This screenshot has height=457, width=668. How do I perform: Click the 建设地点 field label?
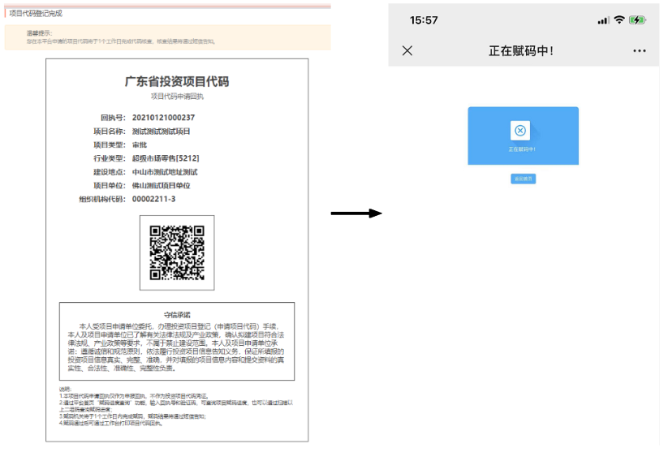(x=110, y=172)
